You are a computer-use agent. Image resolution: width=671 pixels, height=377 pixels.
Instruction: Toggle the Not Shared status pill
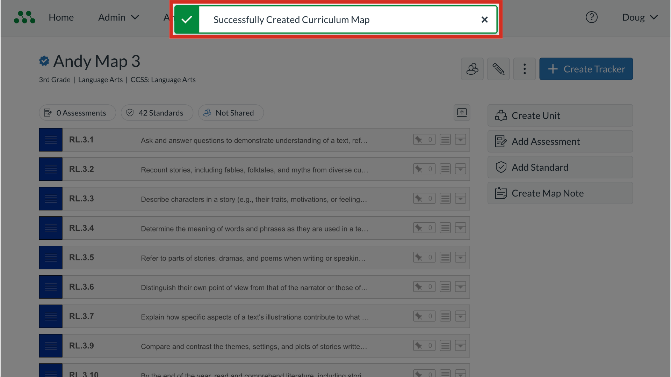click(x=231, y=113)
